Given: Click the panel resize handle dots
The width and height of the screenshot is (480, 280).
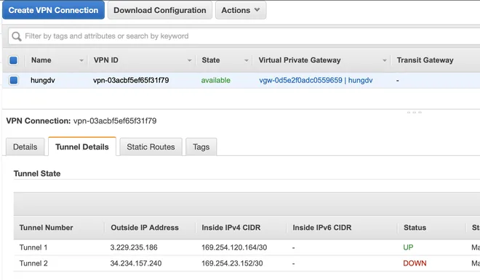Looking at the screenshot, I should pos(415,112).
